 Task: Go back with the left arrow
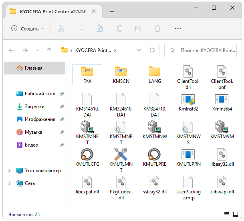[11, 50]
